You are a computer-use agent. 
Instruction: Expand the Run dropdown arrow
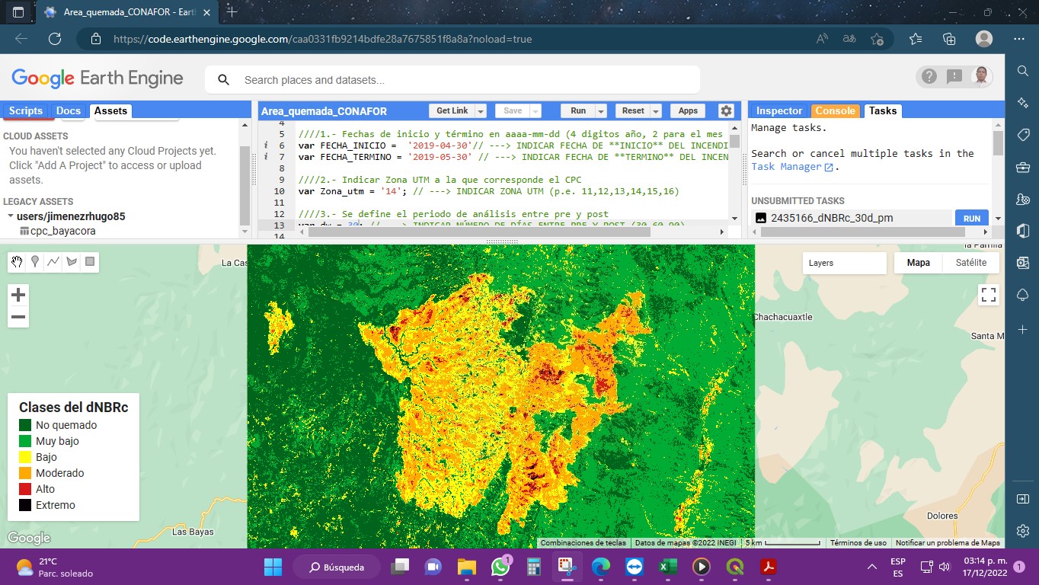click(601, 111)
